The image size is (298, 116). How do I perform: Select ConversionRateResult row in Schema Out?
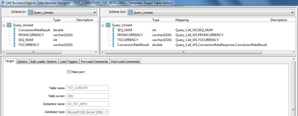coord(198,45)
